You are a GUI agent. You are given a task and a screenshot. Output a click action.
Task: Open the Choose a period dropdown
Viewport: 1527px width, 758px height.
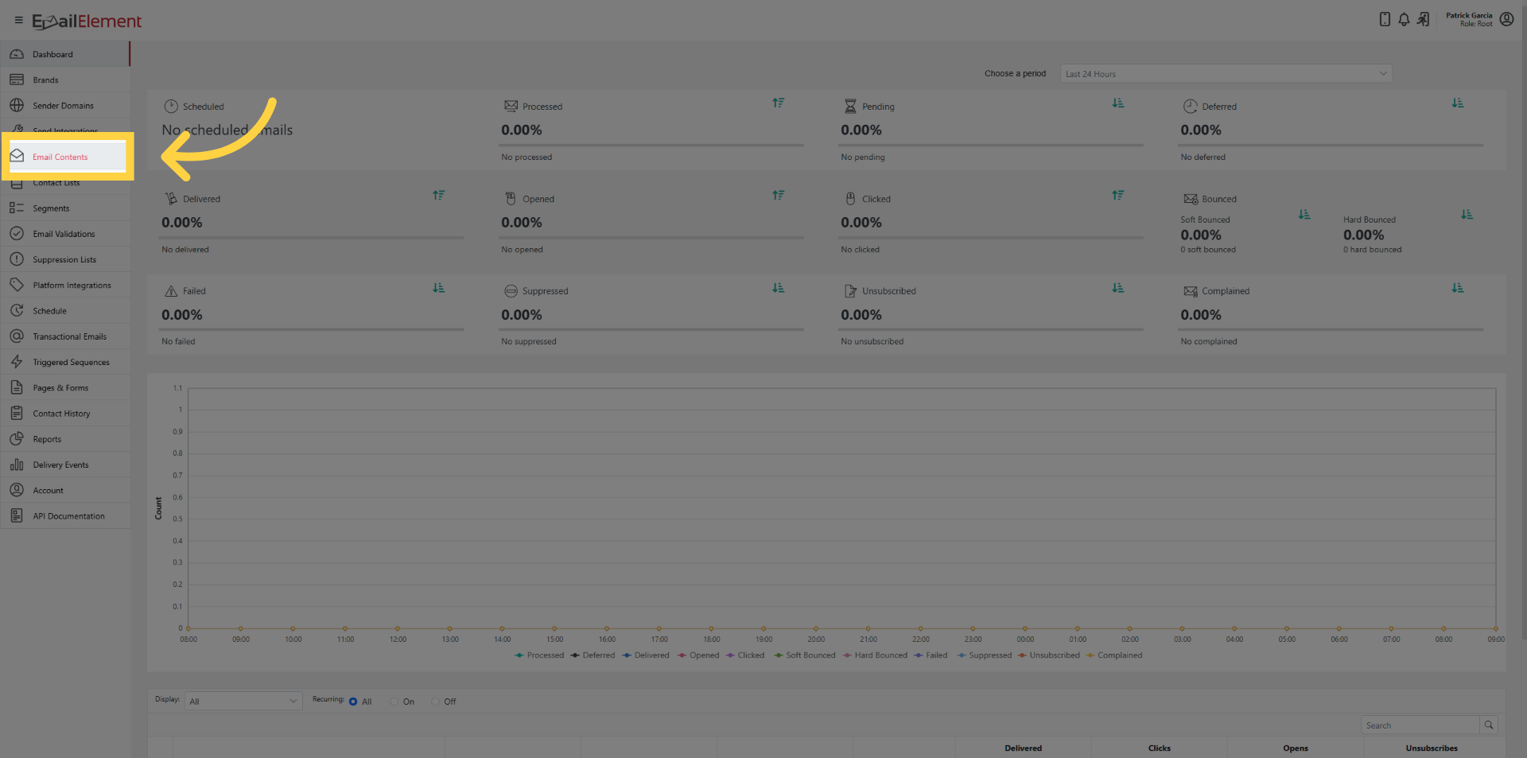1226,74
